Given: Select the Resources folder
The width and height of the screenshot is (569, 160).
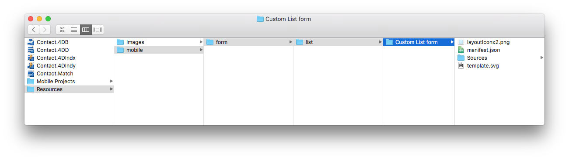Looking at the screenshot, I should coord(69,89).
